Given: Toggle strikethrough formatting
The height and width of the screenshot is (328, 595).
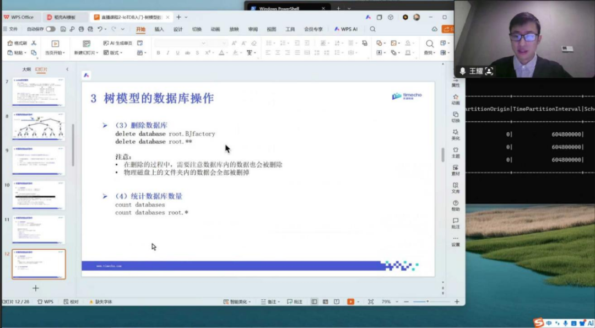Looking at the screenshot, I should [x=187, y=53].
